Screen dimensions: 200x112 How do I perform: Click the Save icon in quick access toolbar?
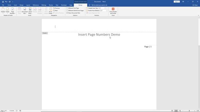click(3, 2)
